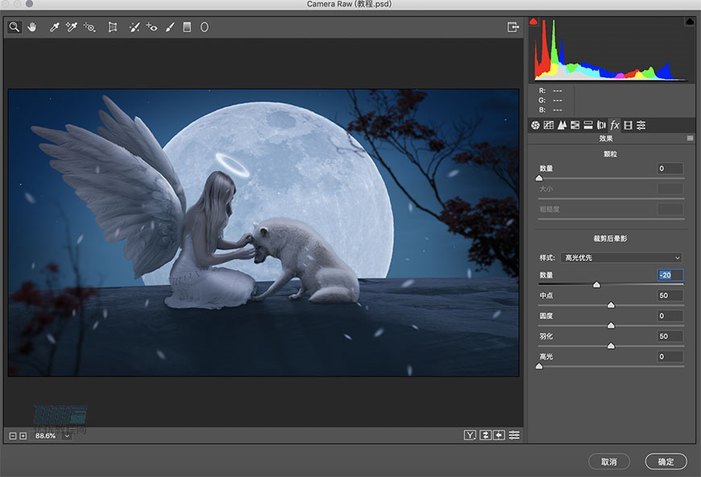Select the fx Effects tab

[615, 125]
